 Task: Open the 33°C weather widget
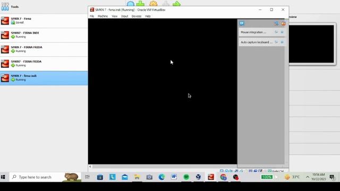[x=292, y=177]
